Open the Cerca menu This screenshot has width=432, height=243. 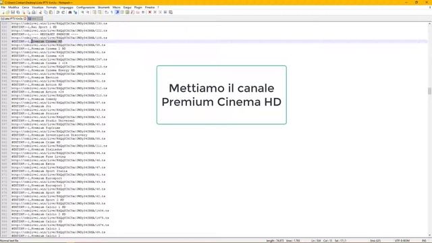tap(26, 7)
